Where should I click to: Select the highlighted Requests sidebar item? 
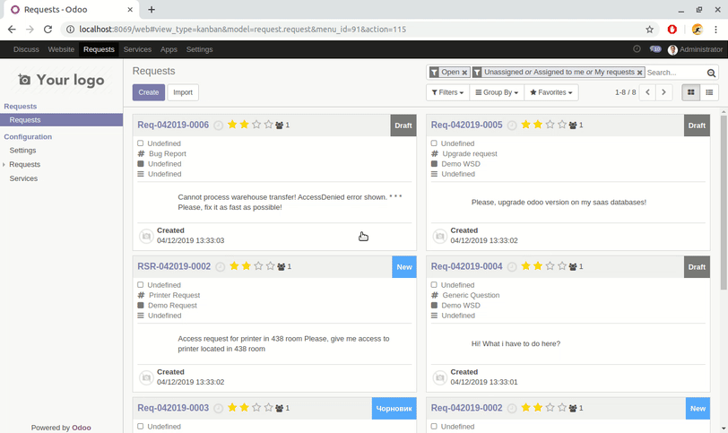(61, 120)
